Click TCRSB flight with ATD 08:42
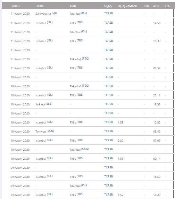The image size is (175, 199). tap(109, 131)
